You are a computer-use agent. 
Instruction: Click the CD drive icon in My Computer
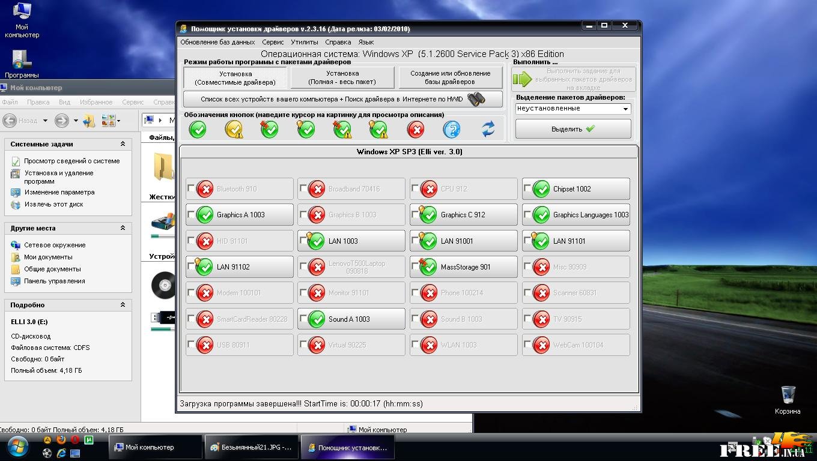(162, 285)
